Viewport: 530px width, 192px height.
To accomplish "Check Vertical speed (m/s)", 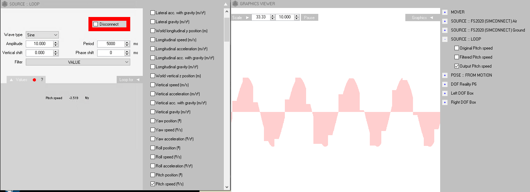I will (153, 85).
